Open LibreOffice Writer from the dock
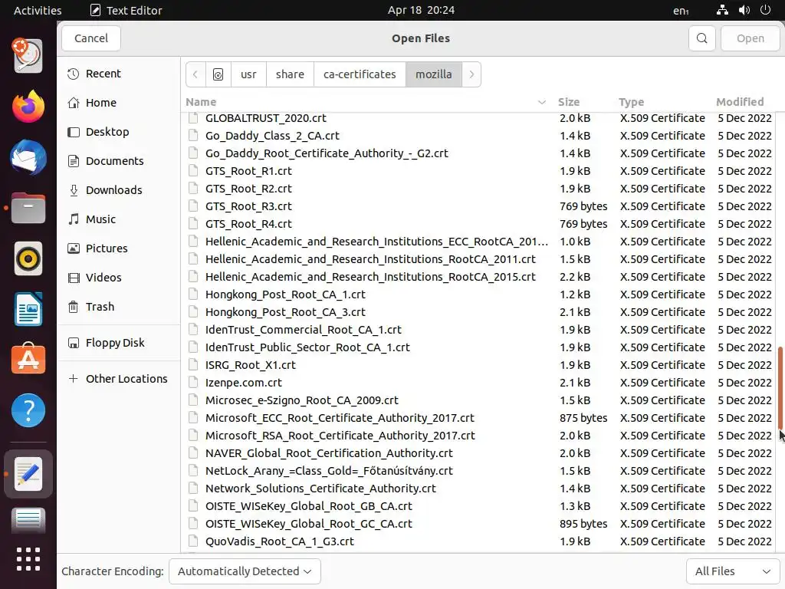Screen dimensions: 785x589 click(28, 309)
